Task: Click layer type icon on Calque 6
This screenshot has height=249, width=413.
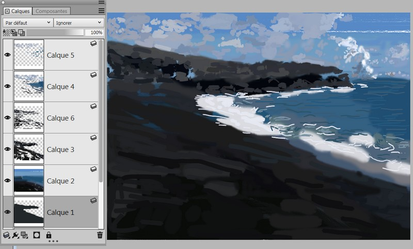Action: [93, 106]
